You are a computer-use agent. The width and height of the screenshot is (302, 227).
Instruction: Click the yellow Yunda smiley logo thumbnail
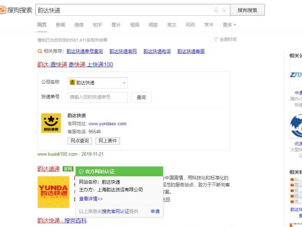click(51, 123)
